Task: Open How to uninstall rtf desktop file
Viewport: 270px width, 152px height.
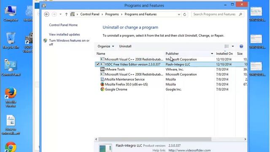Action: (11, 125)
